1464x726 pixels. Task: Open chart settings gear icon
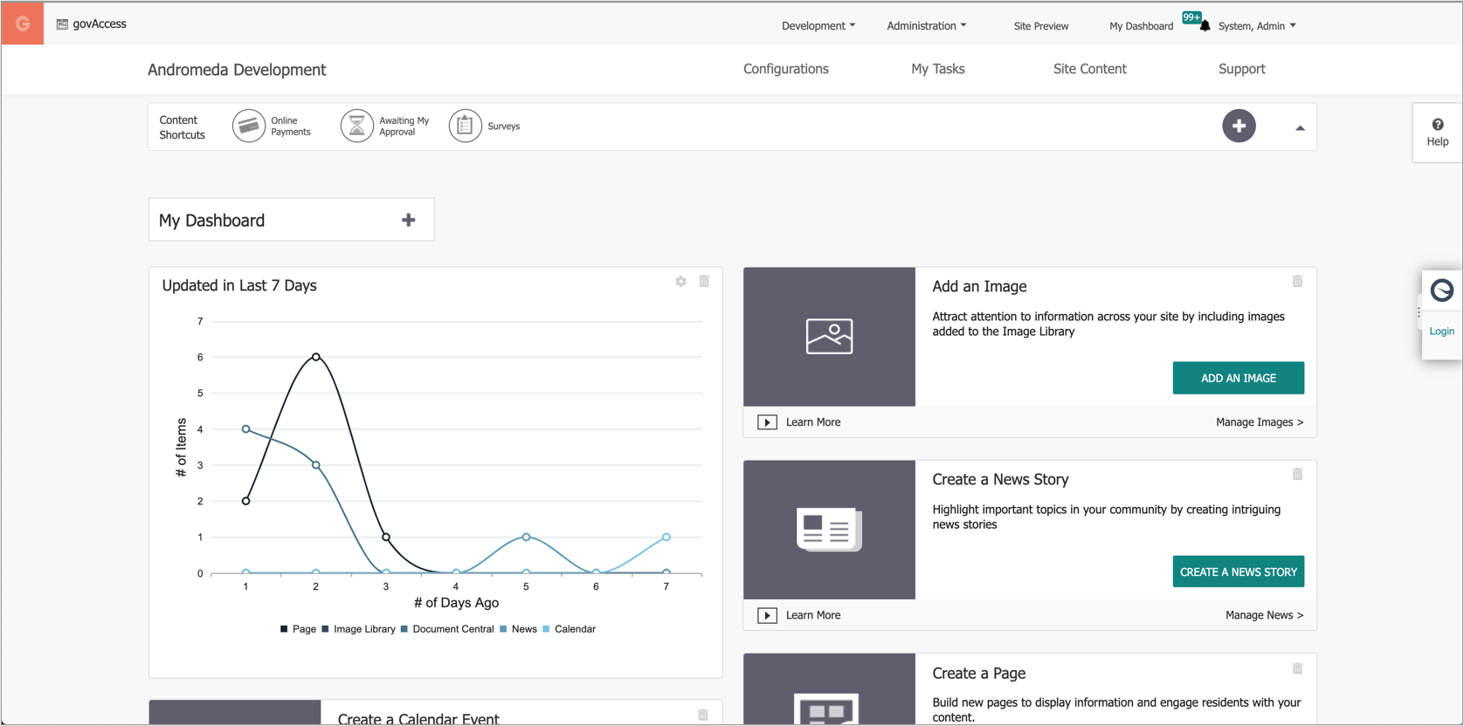(x=680, y=282)
